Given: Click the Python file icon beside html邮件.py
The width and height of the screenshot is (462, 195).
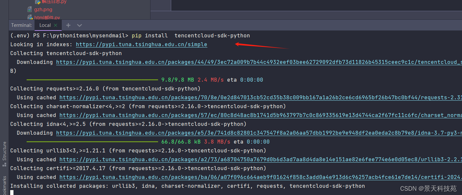Looking at the screenshot, I should 30,17.
